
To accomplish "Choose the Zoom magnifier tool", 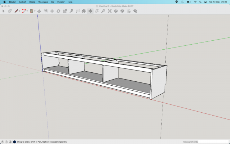I will (103, 11).
